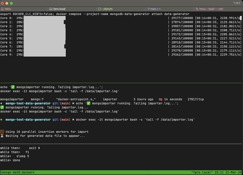
Task: Click the hourglass icon before 'Waiting for generated'
Action: tap(2, 136)
